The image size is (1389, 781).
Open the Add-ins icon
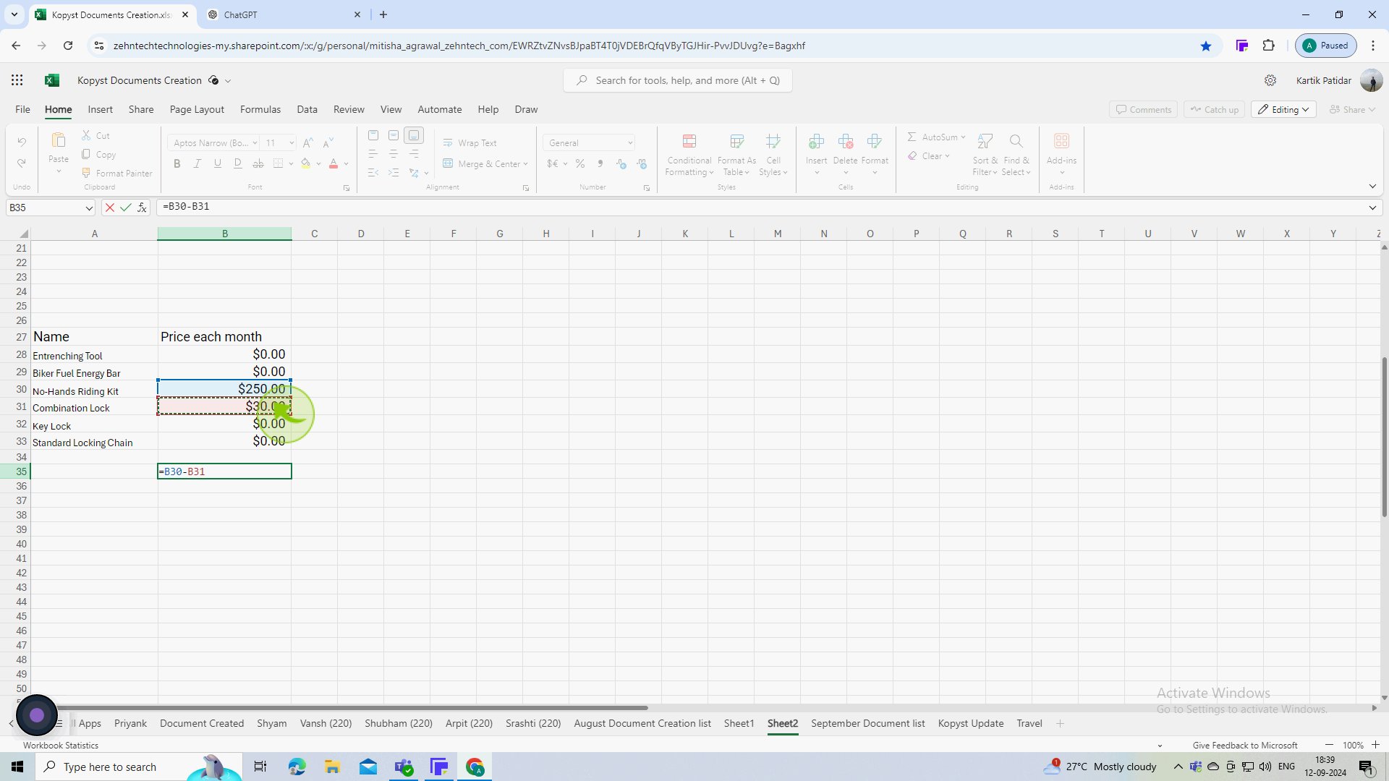click(1061, 141)
